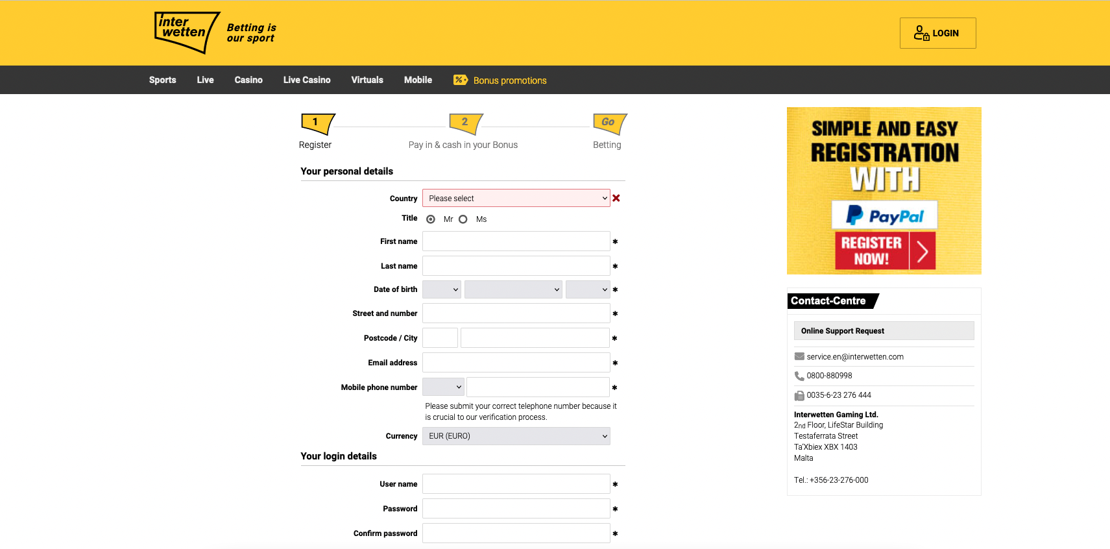Viewport: 1110px width, 549px height.
Task: Click the envelope icon beside support email
Action: pos(799,356)
